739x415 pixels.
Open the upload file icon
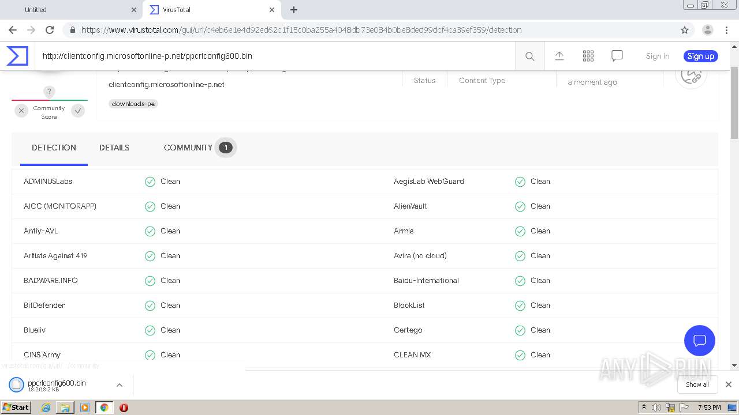click(559, 56)
